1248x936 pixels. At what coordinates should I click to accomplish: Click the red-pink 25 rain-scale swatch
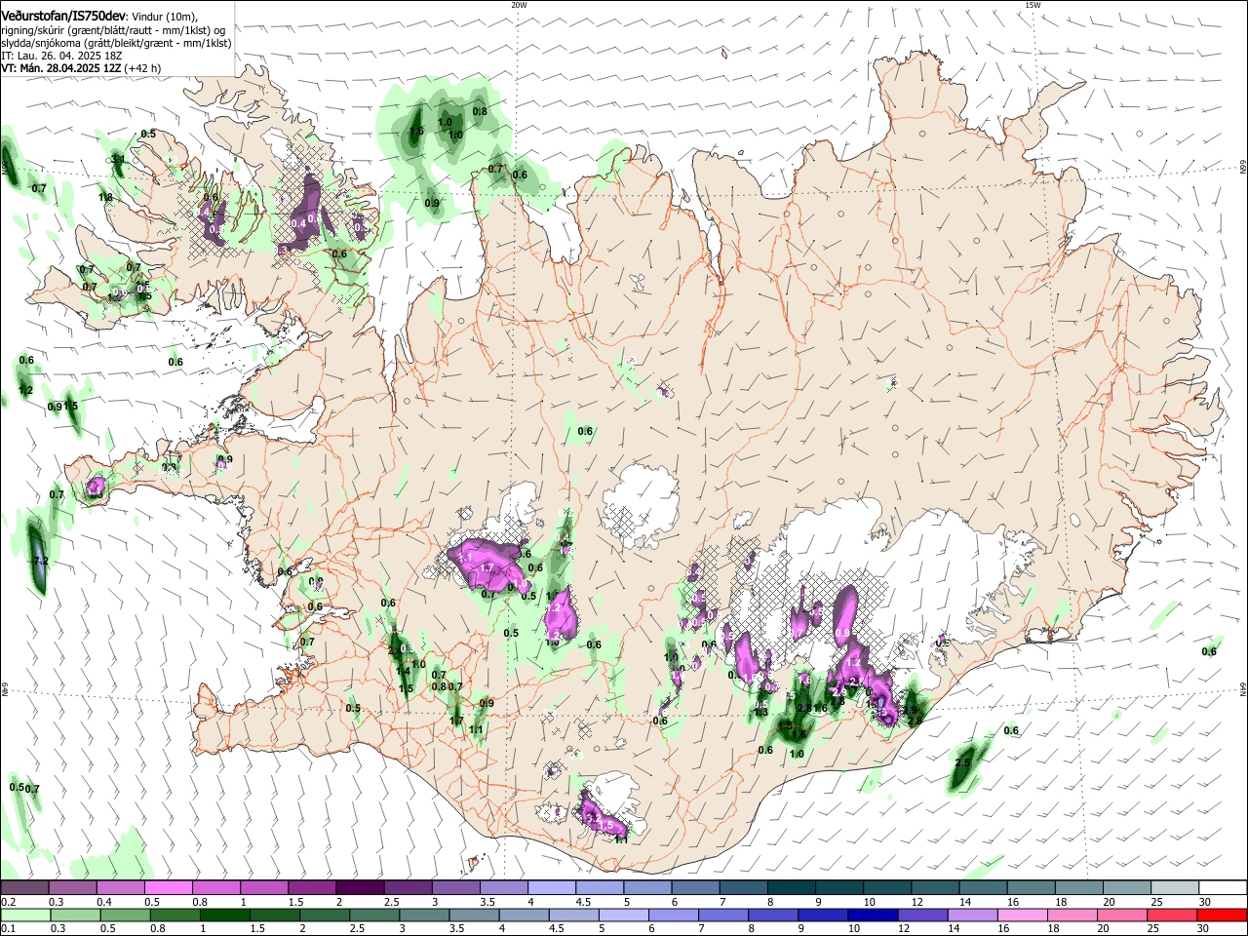click(1172, 915)
